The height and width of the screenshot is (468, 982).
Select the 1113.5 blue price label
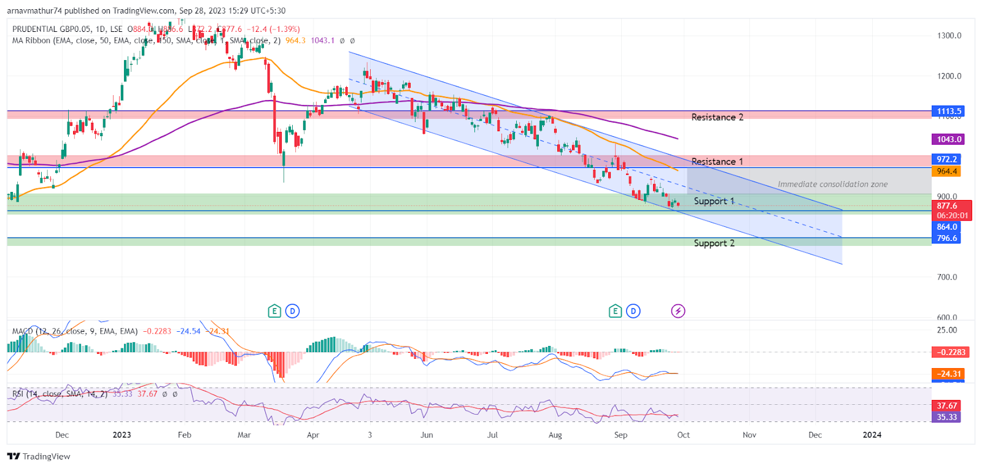pyautogui.click(x=948, y=111)
